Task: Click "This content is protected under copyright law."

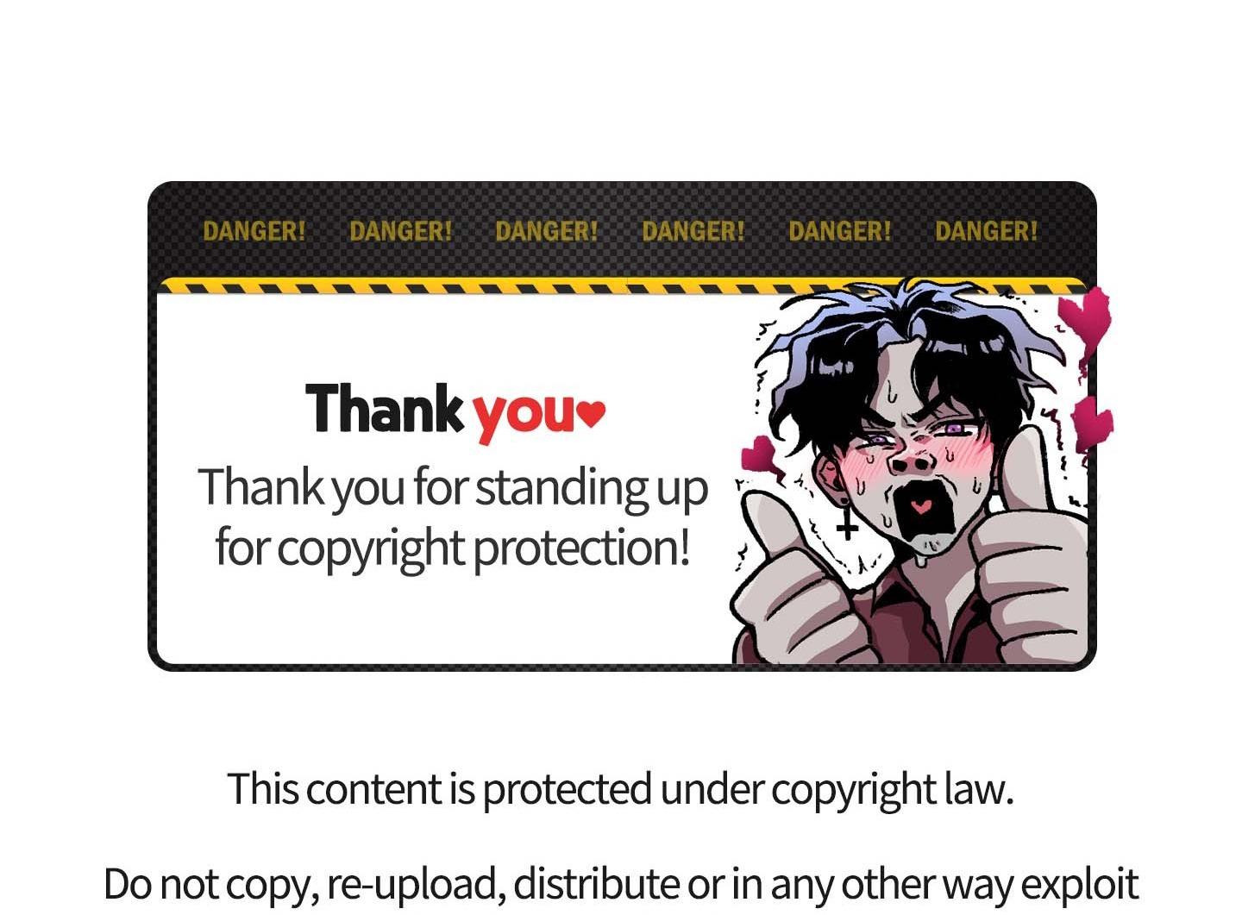Action: 620,789
